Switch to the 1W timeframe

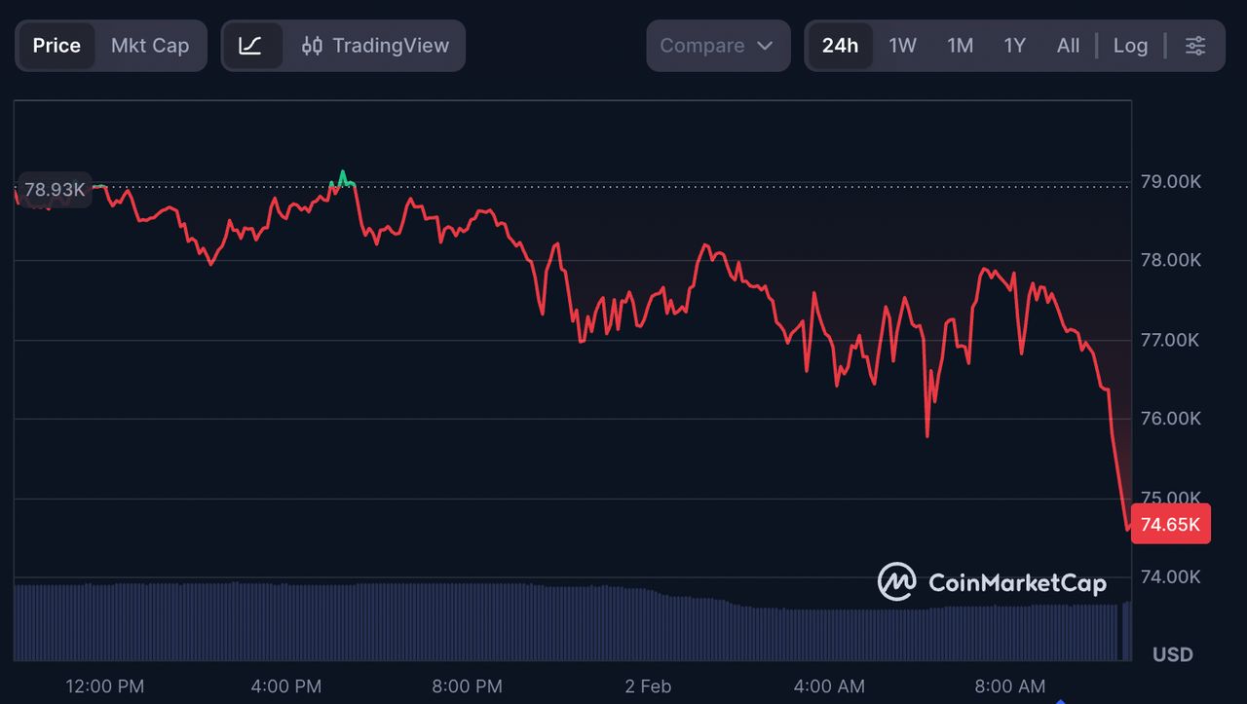click(x=902, y=45)
